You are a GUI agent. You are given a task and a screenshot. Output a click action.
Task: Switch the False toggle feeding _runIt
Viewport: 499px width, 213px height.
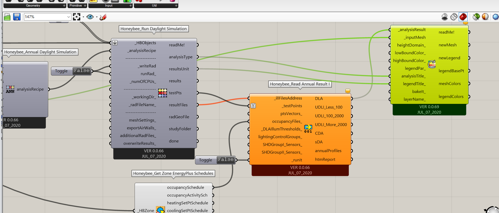tap(226, 160)
